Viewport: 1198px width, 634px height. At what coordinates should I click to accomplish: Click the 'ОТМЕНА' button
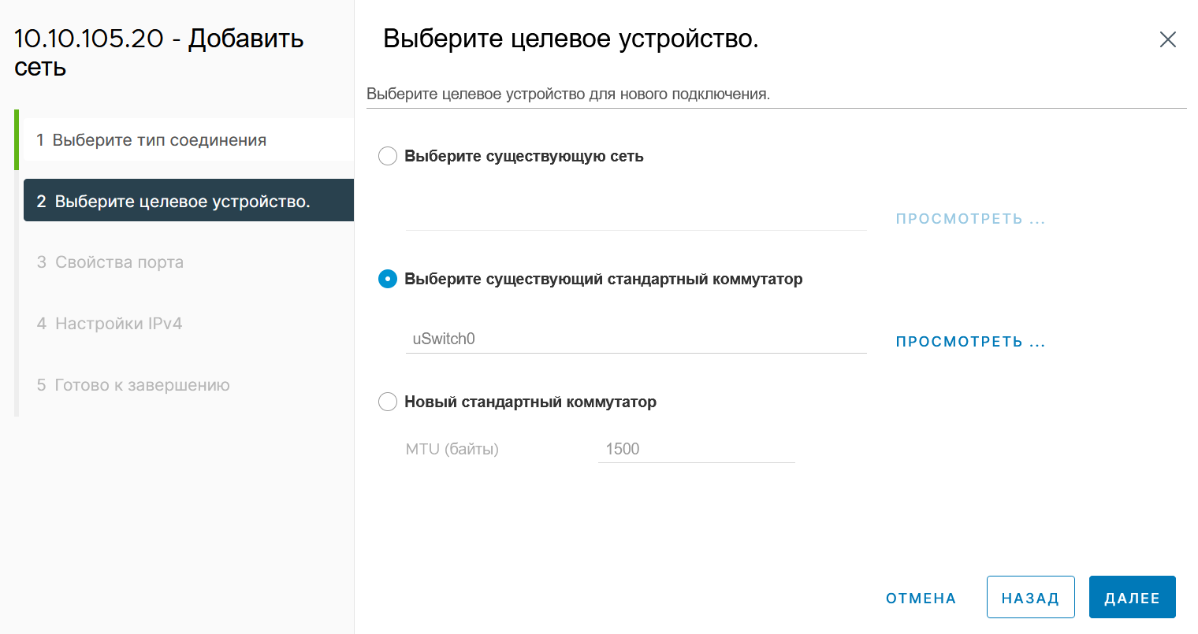pyautogui.click(x=921, y=599)
